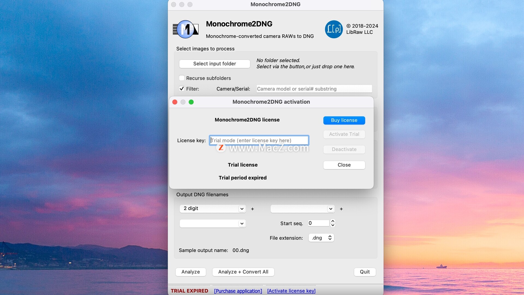The height and width of the screenshot is (295, 524).
Task: Decrement Start seq. with down arrow
Action: (333, 225)
